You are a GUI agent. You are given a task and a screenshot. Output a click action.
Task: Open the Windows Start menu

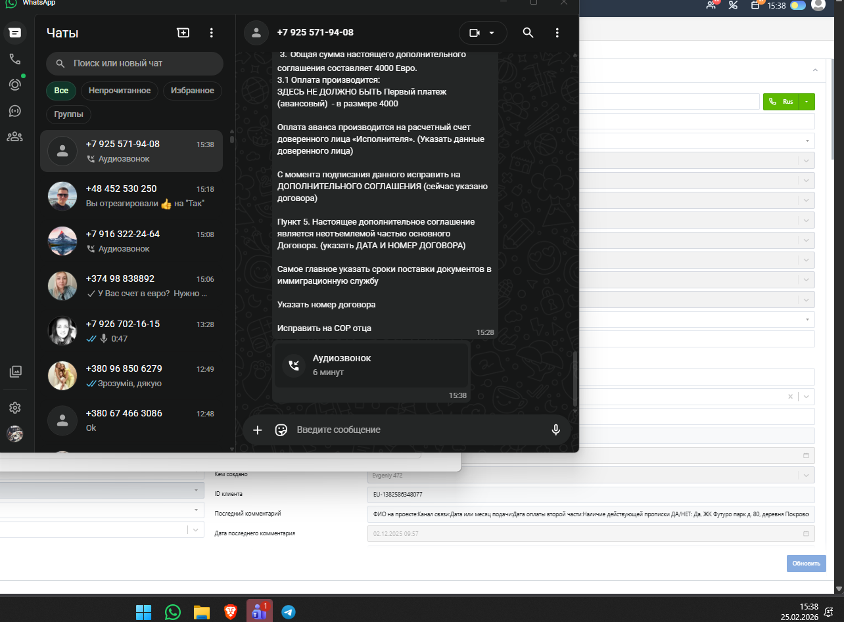[144, 612]
